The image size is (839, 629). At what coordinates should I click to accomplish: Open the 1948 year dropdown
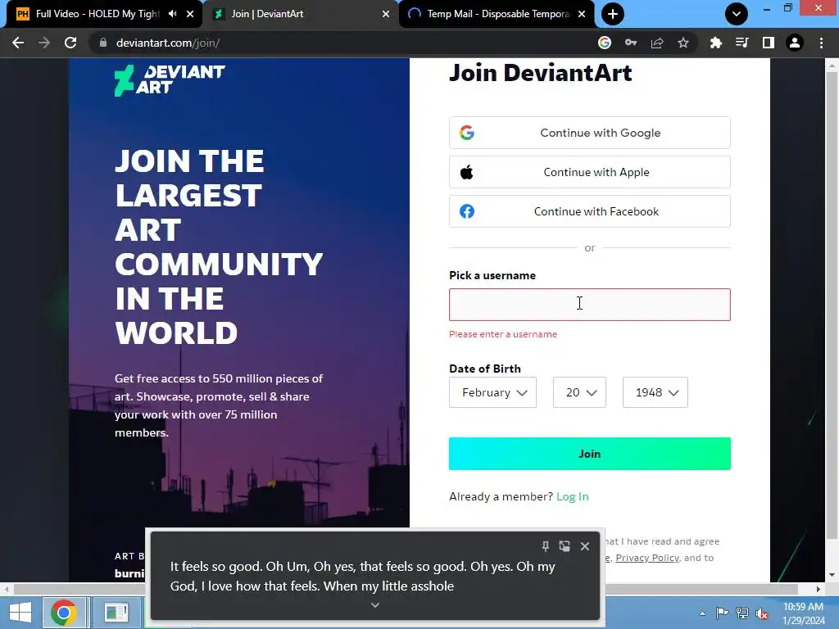pyautogui.click(x=655, y=392)
